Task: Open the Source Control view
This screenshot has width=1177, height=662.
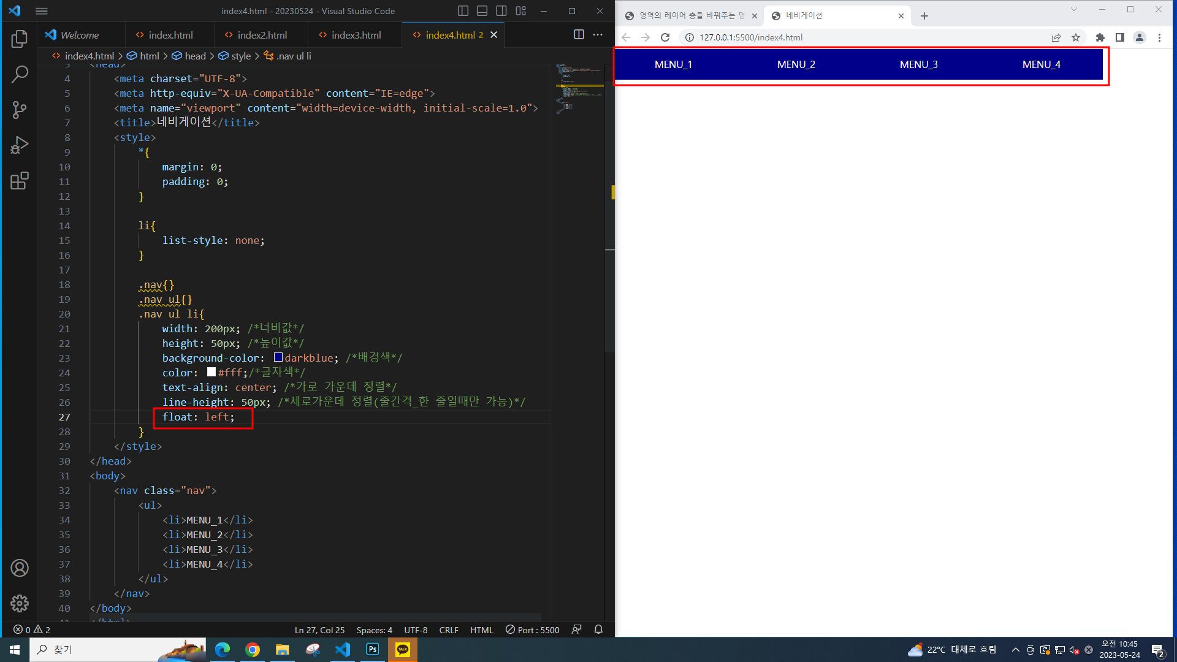Action: coord(20,110)
